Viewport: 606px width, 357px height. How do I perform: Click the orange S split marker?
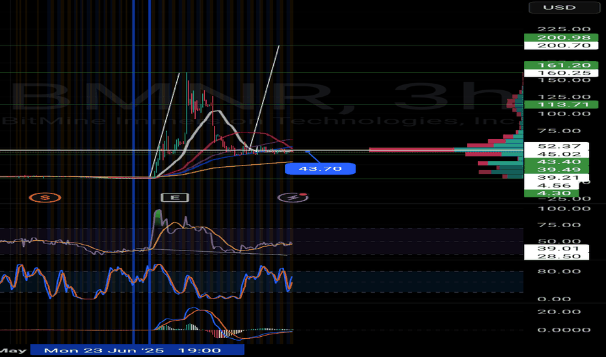point(46,197)
